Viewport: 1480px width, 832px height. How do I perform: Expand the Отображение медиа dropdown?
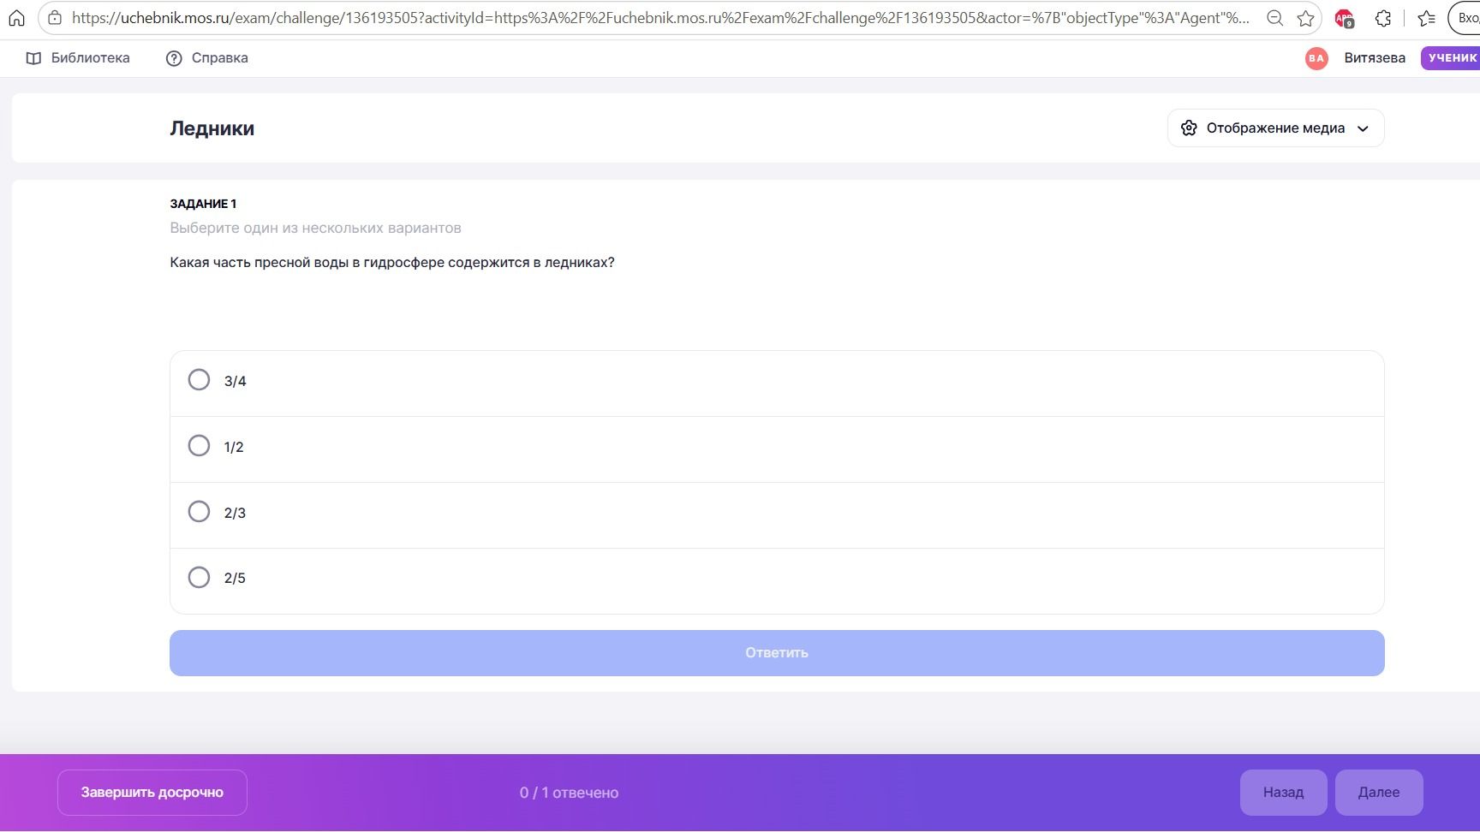pyautogui.click(x=1275, y=128)
